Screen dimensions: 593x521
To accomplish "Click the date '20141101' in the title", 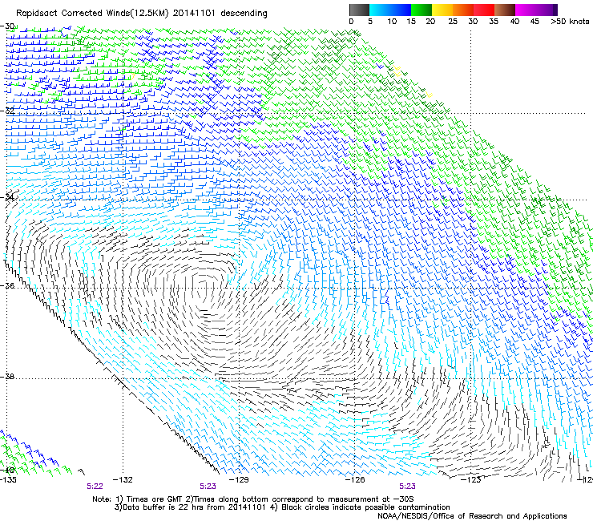I will [194, 14].
